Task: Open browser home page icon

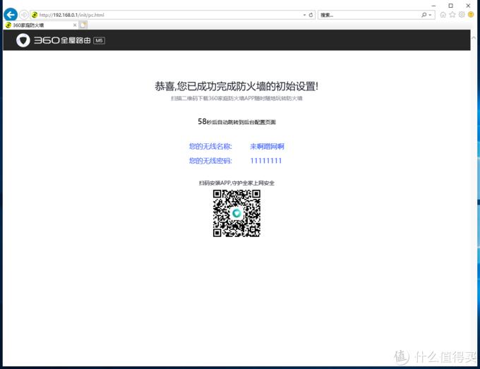Action: point(443,15)
